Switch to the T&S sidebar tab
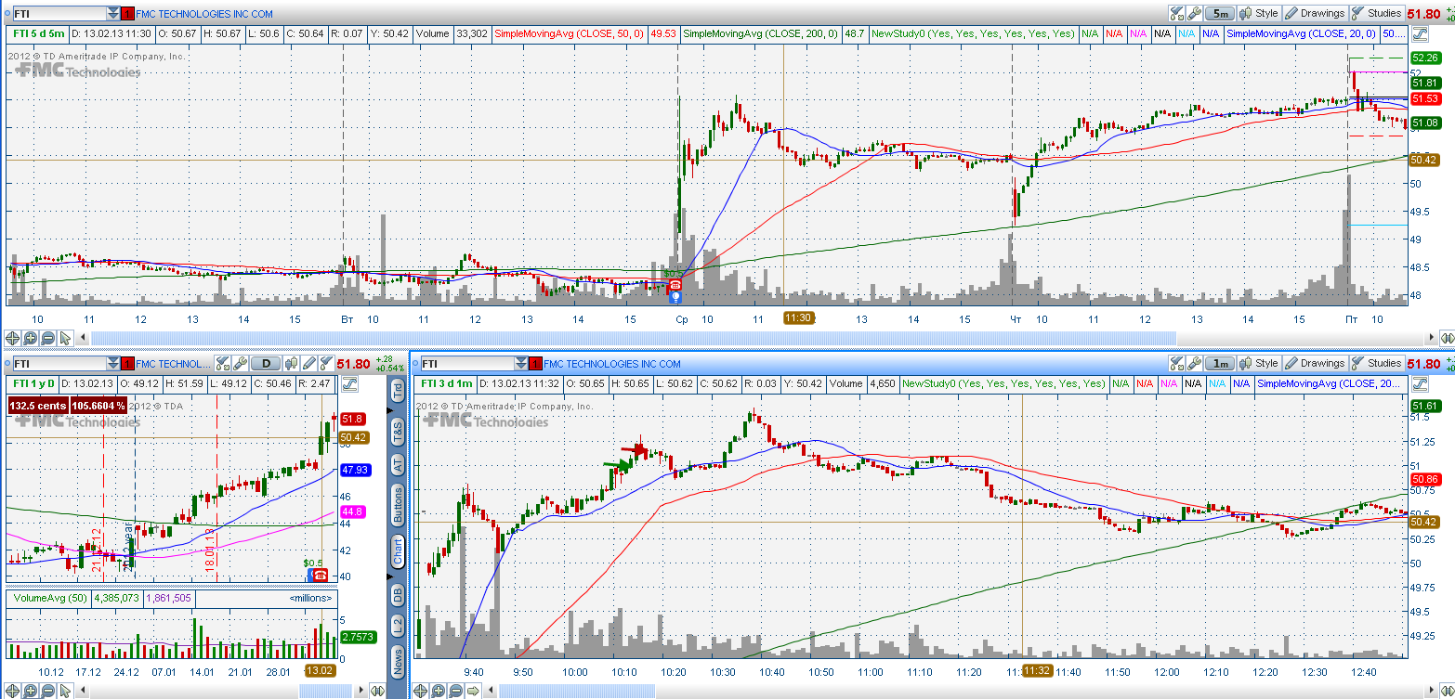The height and width of the screenshot is (699, 1455). 398,431
